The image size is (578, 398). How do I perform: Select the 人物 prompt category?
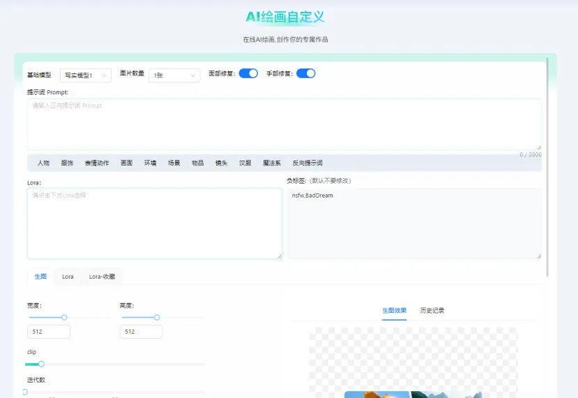(43, 163)
